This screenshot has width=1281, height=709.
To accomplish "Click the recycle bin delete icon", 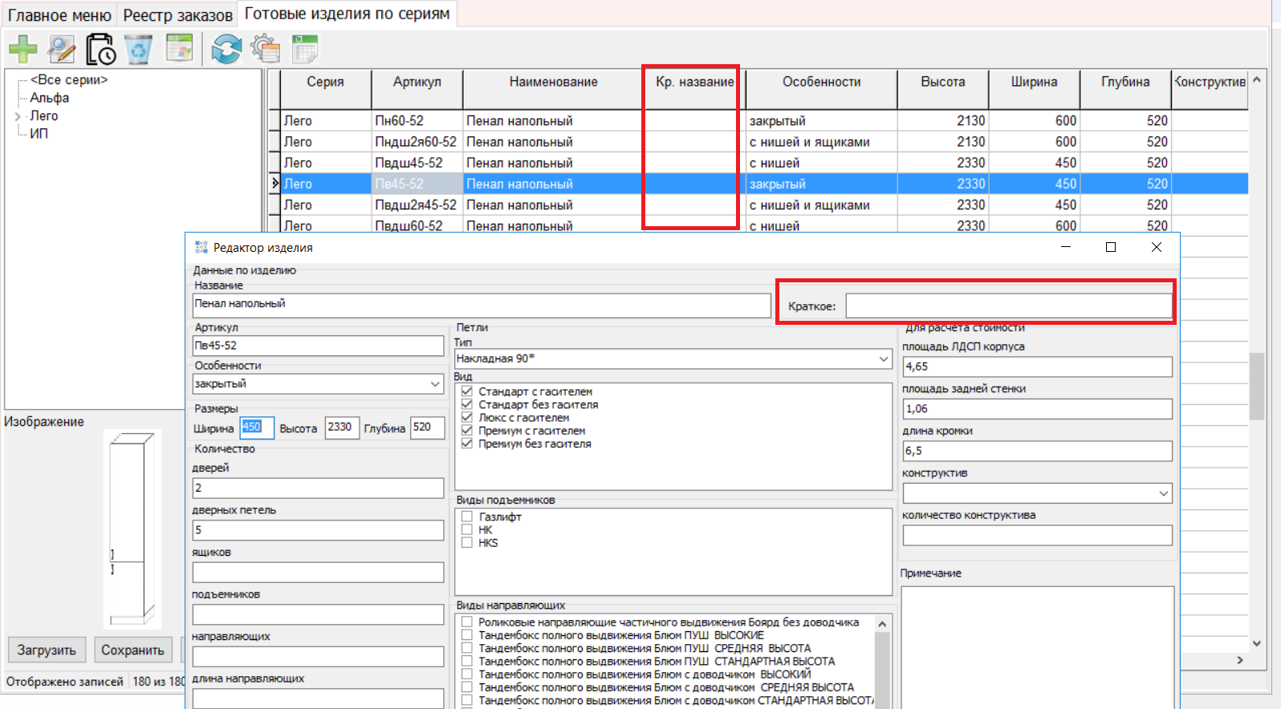I will pyautogui.click(x=139, y=50).
